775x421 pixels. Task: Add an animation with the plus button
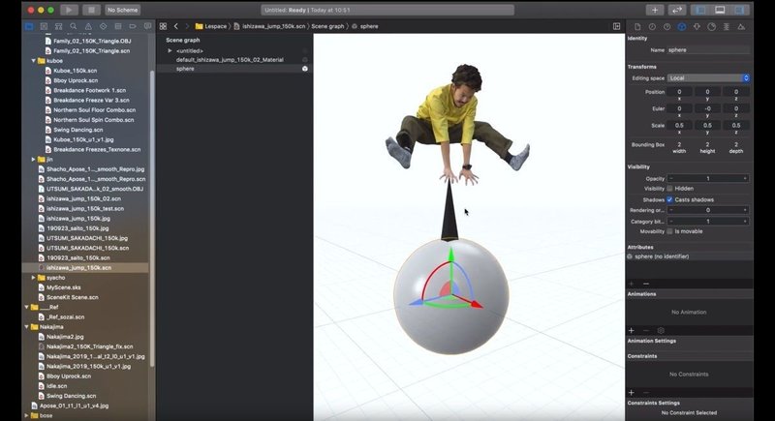coord(632,330)
